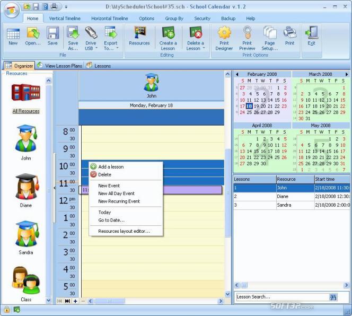Click the Save As… ribbon icon
The width and height of the screenshot is (352, 316).
(73, 33)
